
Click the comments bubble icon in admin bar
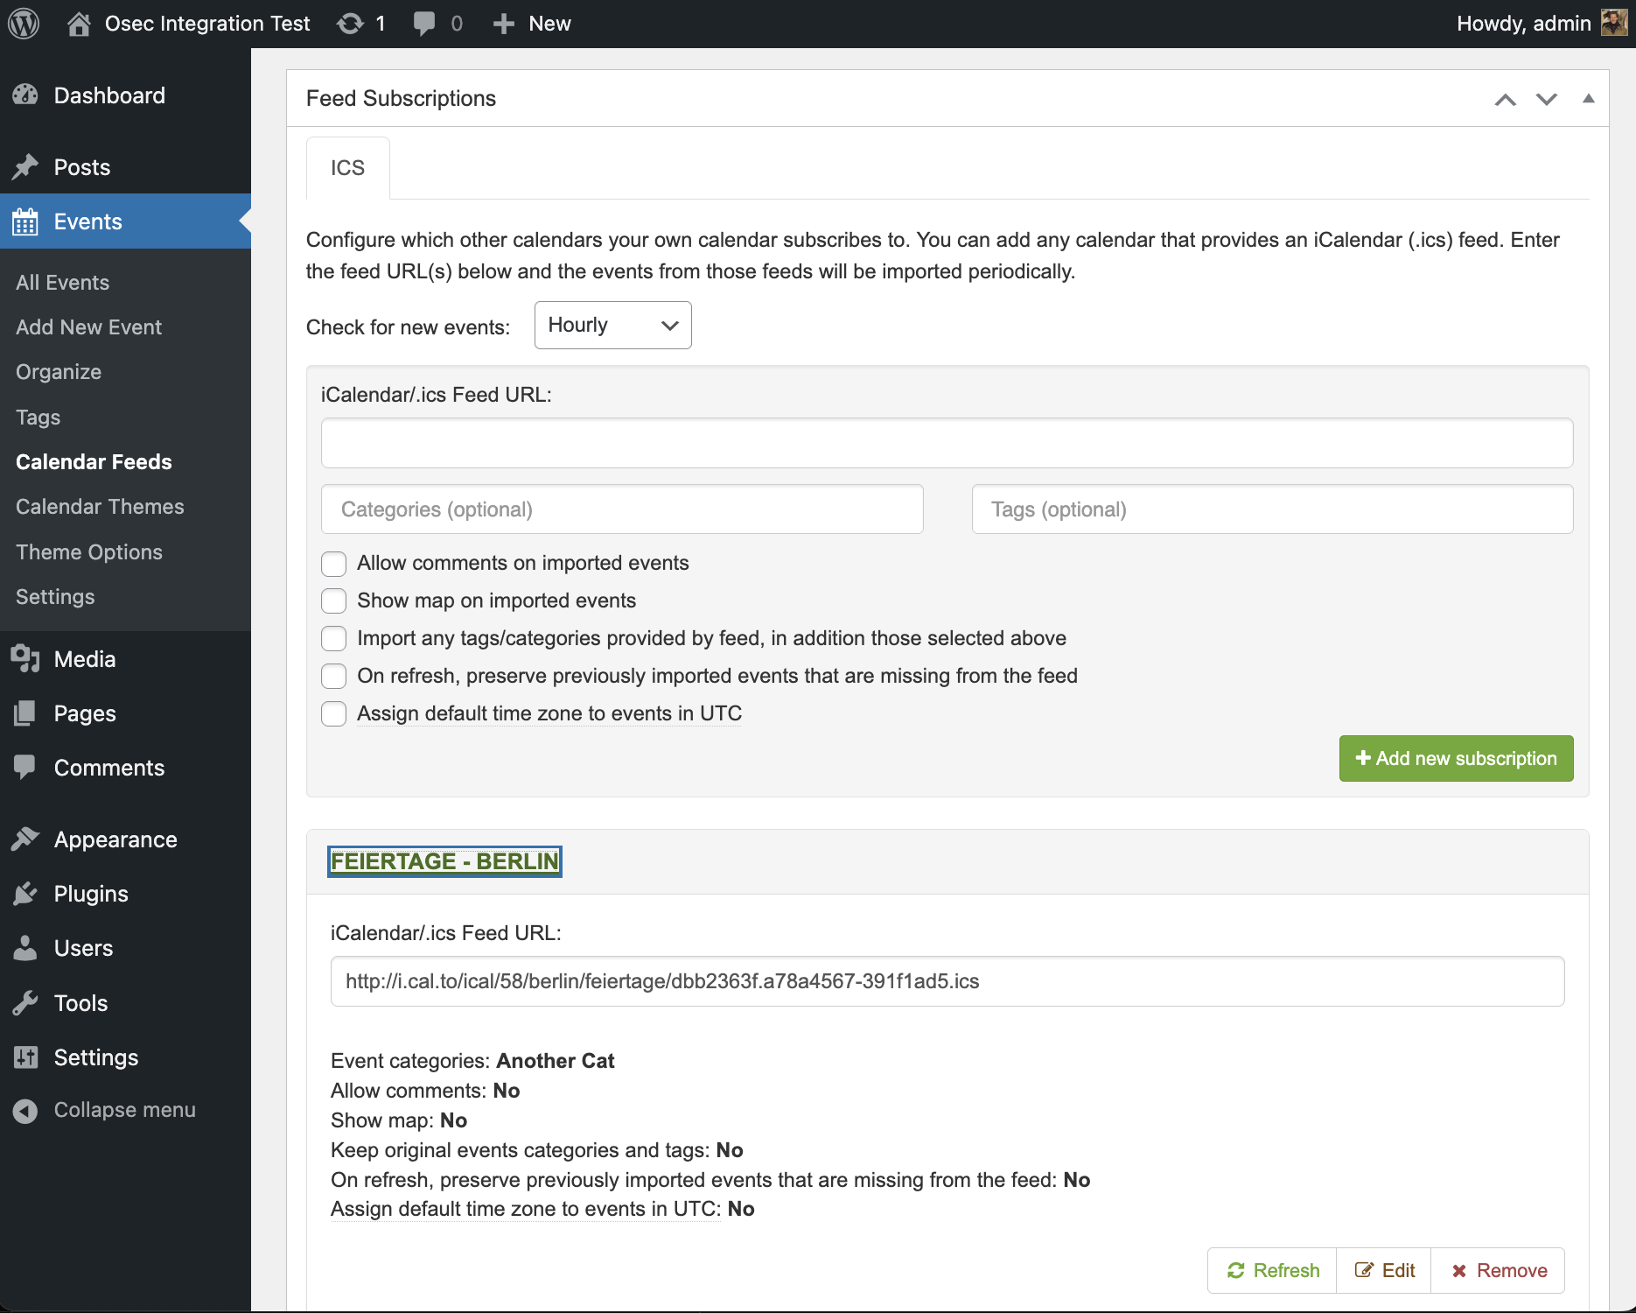tap(424, 24)
